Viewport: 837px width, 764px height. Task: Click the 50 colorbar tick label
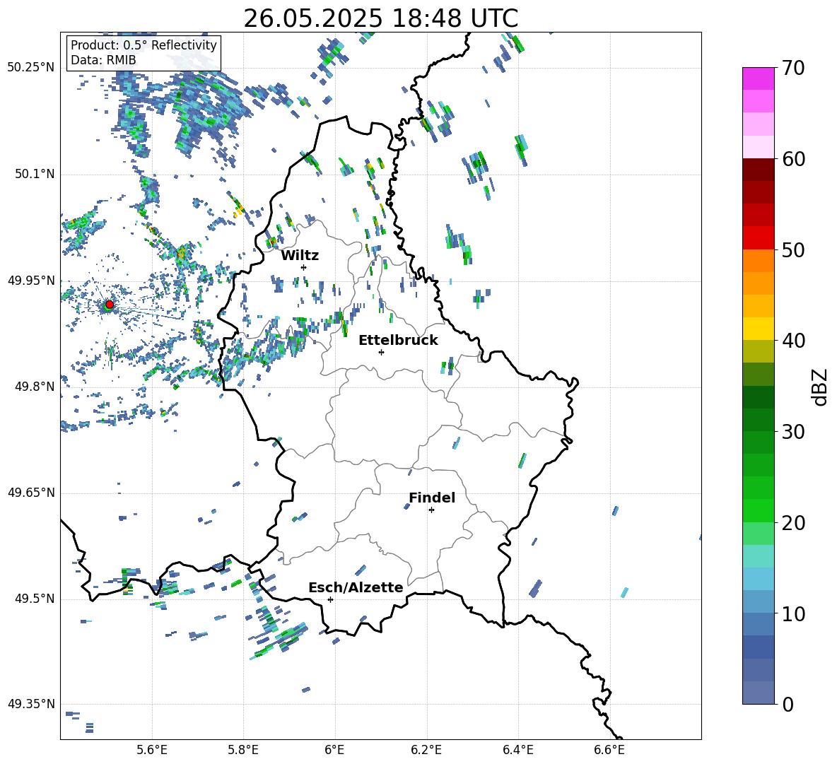[793, 250]
